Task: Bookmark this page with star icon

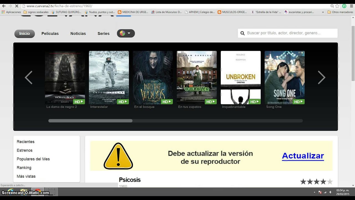Action: coord(337,6)
